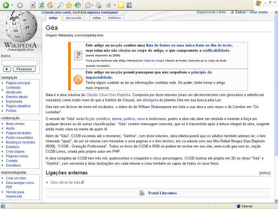Screen dimensions: 278x209
Task: Open Favorites with the star icon
Action: 69,5
